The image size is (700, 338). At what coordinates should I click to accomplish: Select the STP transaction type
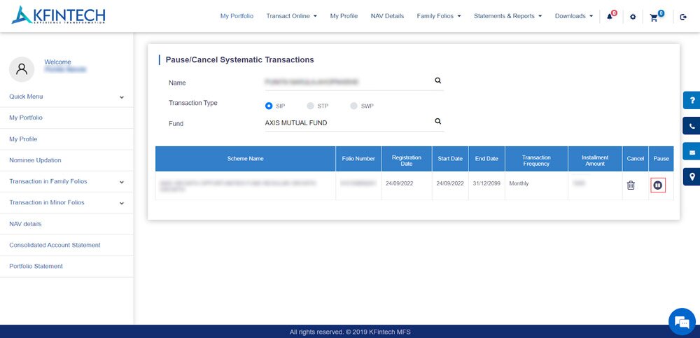pyautogui.click(x=311, y=106)
